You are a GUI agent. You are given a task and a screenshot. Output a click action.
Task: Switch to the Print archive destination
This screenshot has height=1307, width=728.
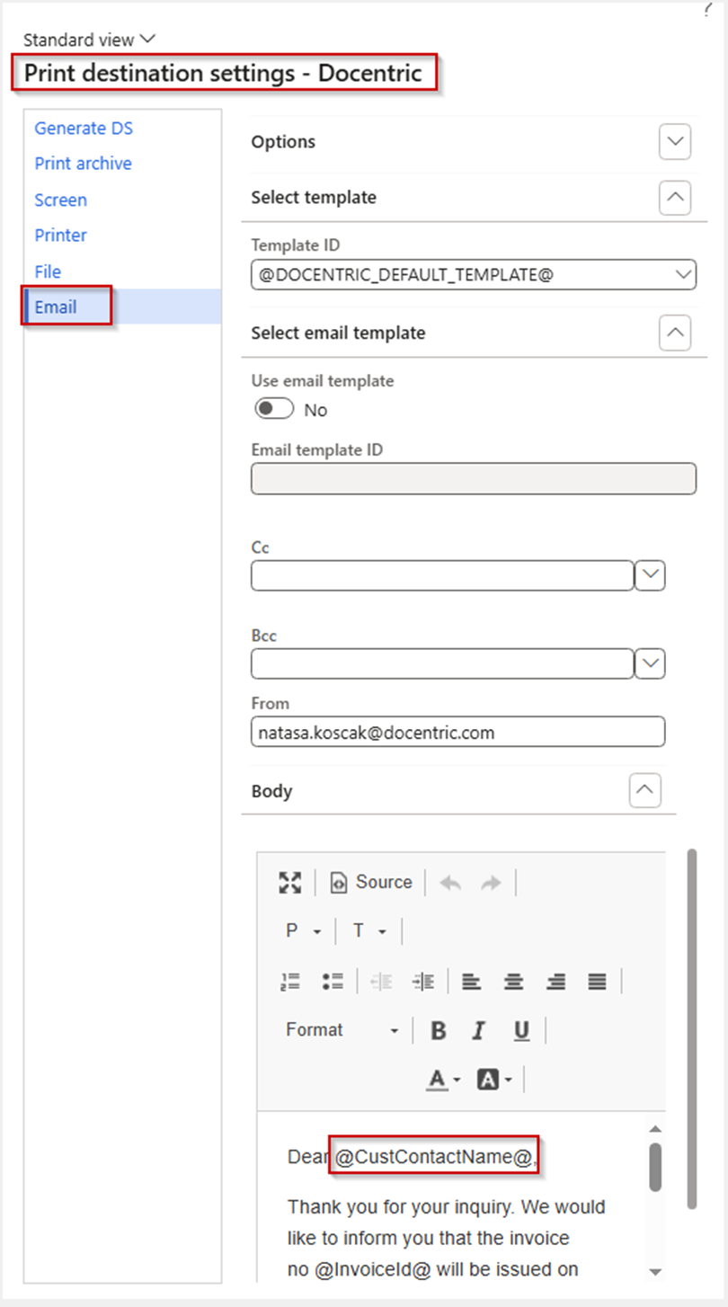tap(84, 164)
